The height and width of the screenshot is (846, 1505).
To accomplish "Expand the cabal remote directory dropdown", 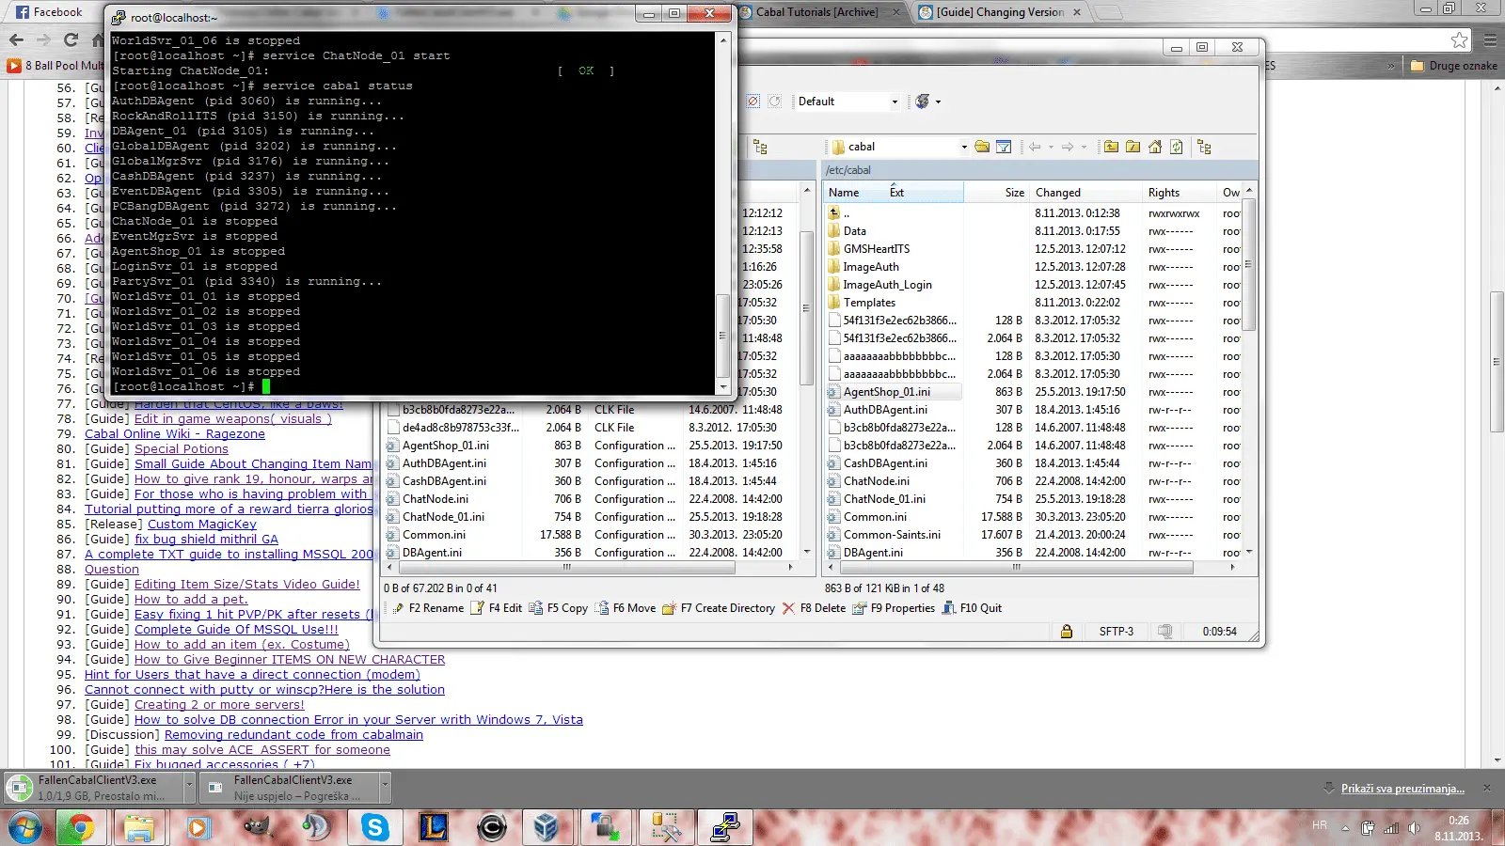I will point(964,147).
